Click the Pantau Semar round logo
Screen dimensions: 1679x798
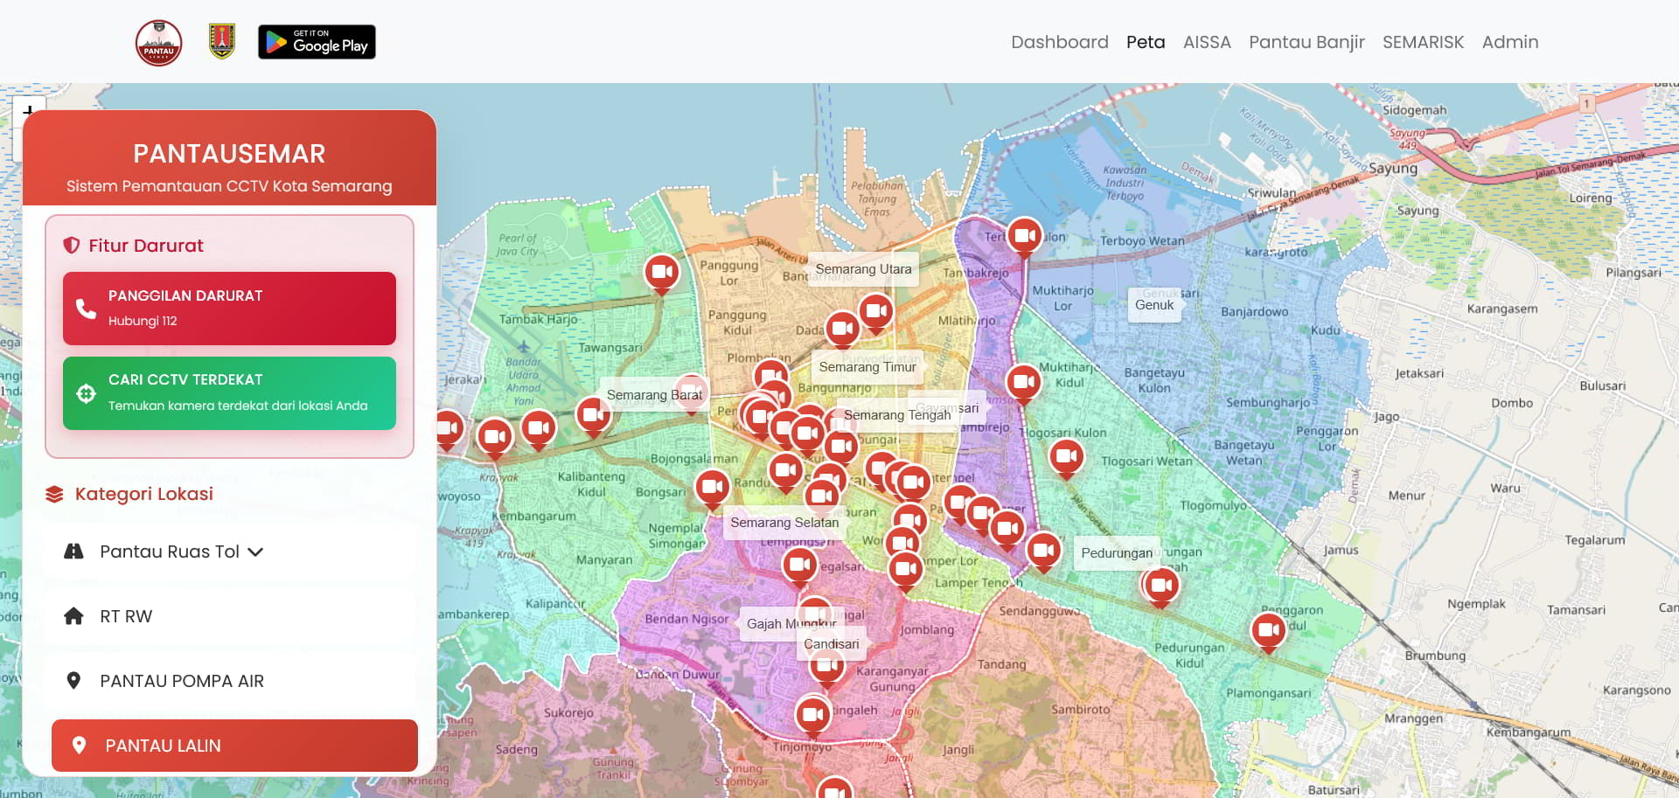[x=158, y=42]
